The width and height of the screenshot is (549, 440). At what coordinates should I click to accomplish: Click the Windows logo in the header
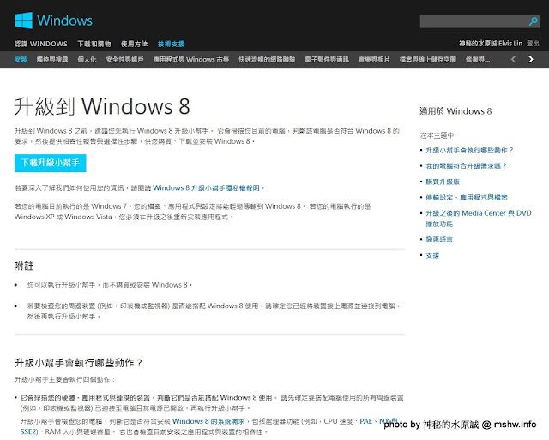coord(53,21)
